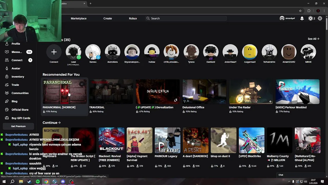
Task: Open the Buy Gift Cards icon in the sidebar
Action: pyautogui.click(x=7, y=118)
